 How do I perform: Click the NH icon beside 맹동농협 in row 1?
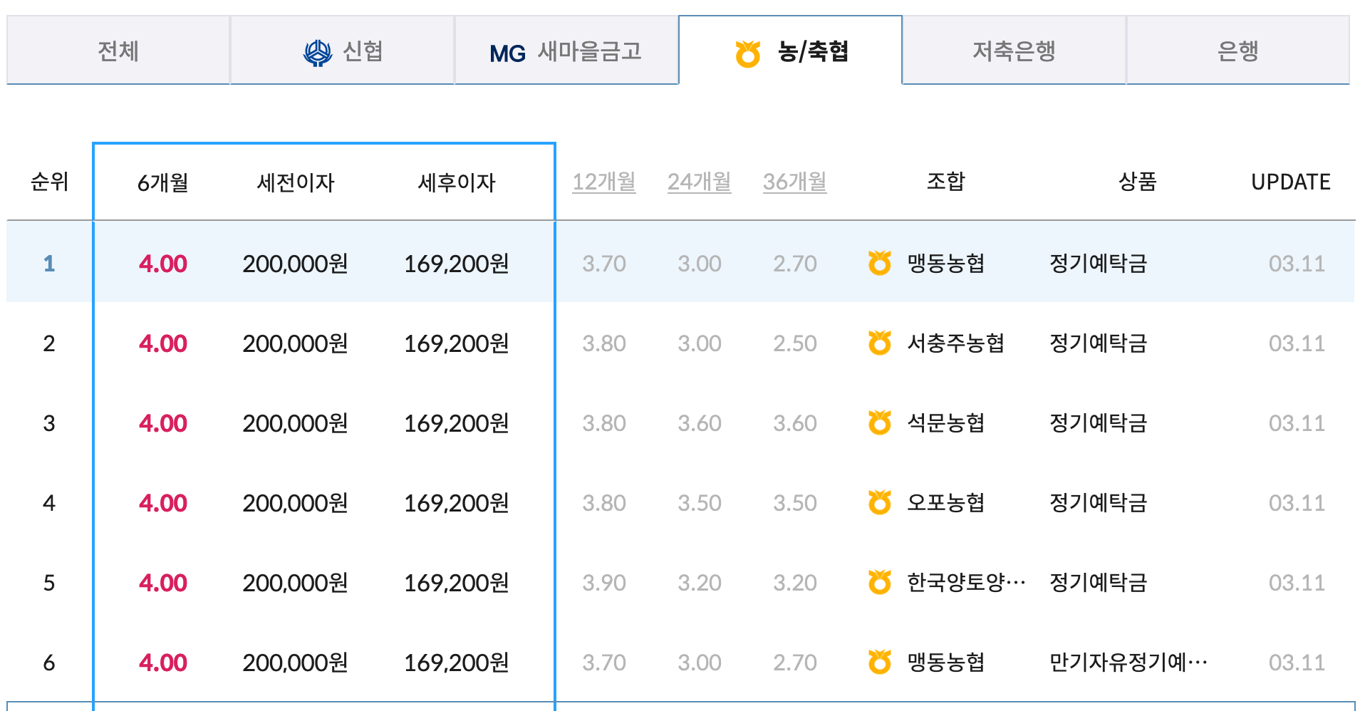click(881, 263)
